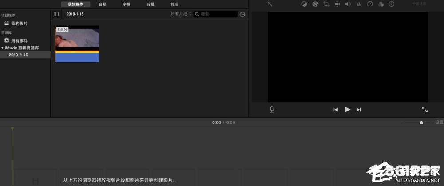
Task: Open the color balance tool
Action: point(304,4)
